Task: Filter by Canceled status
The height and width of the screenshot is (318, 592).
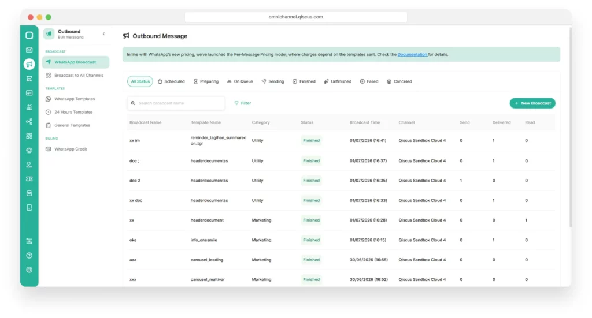Action: pyautogui.click(x=399, y=81)
